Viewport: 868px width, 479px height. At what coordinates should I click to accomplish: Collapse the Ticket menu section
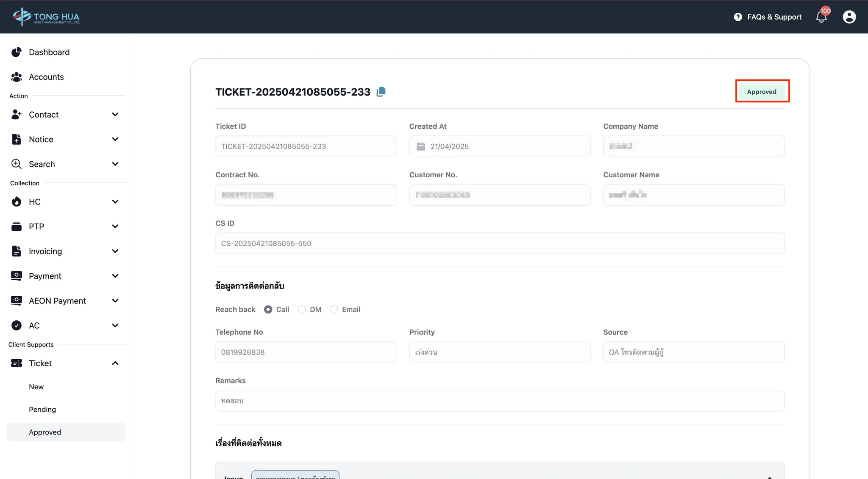[115, 363]
